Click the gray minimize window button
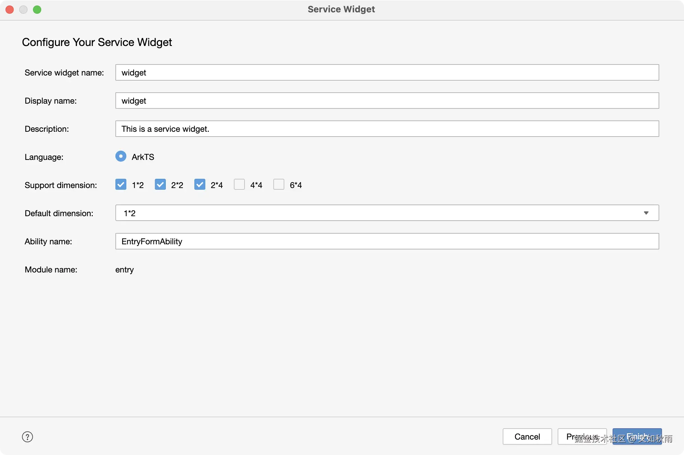This screenshot has height=455, width=684. 23,10
